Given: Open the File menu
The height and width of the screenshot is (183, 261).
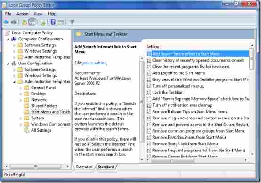Looking at the screenshot, I should 8,14.
